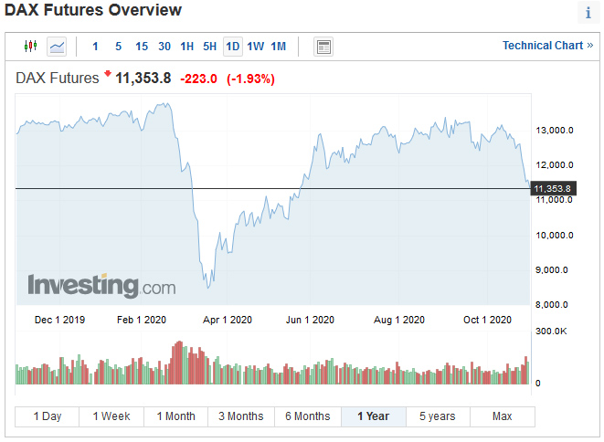
Task: Select the area line chart icon
Action: click(57, 46)
